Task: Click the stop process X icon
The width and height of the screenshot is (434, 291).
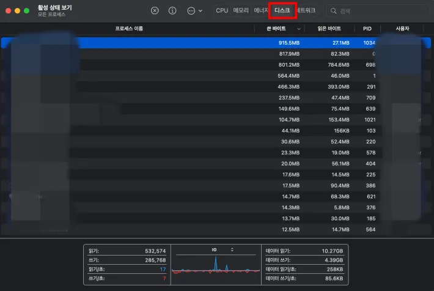Action: (x=155, y=11)
